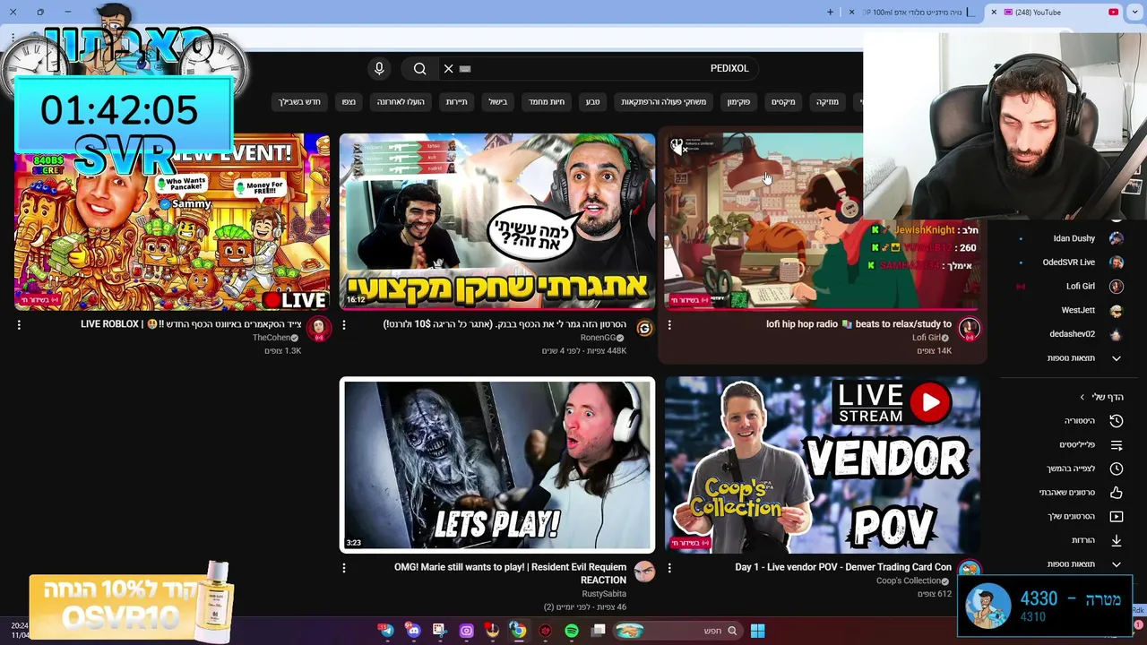Image resolution: width=1147 pixels, height=645 pixels.
Task: Open Spotify from the taskbar
Action: (572, 631)
